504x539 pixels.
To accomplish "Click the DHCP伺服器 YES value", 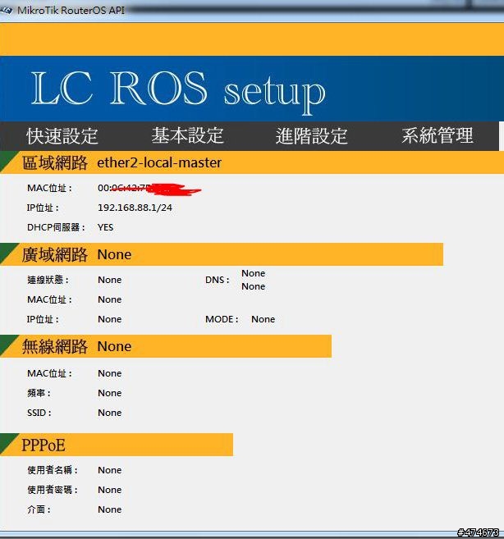I will click(x=105, y=227).
